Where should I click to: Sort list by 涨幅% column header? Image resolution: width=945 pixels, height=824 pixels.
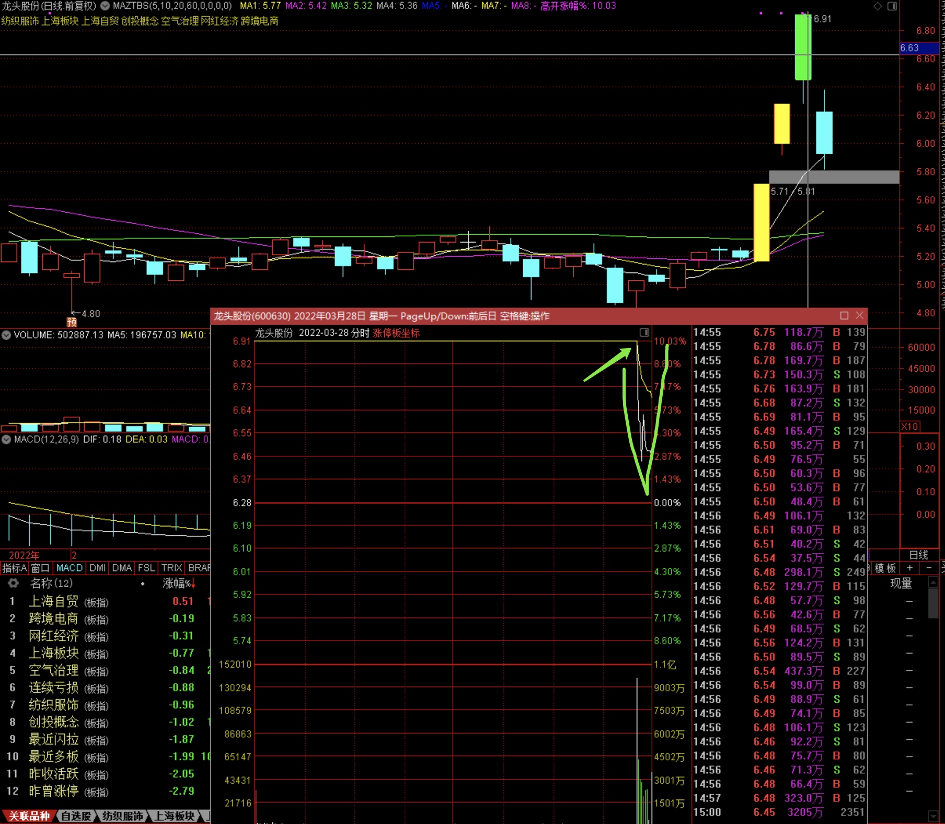[x=178, y=583]
